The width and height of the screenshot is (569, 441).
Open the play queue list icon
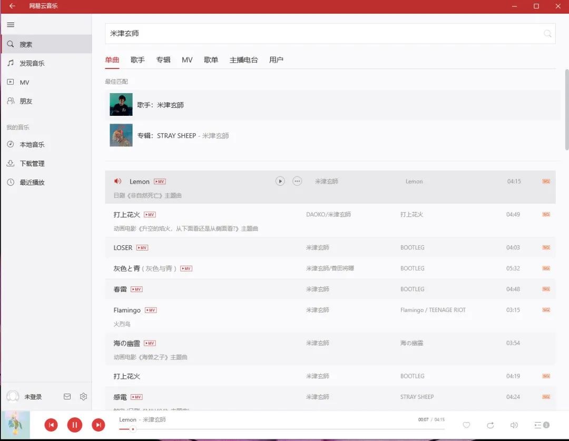tap(542, 425)
